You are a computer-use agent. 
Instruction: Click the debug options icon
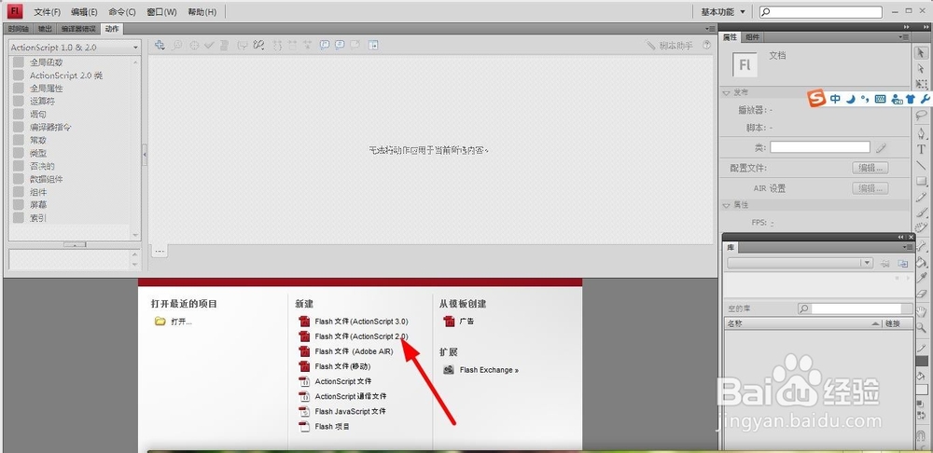click(x=258, y=45)
